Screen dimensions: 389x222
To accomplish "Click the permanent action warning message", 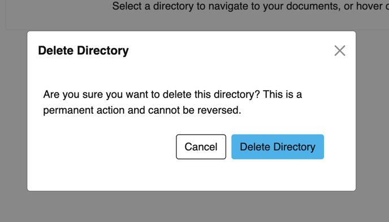I will coord(172,103).
